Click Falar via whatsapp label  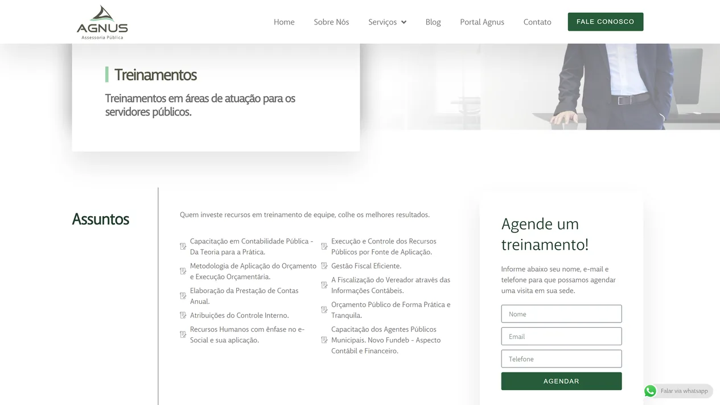click(684, 391)
